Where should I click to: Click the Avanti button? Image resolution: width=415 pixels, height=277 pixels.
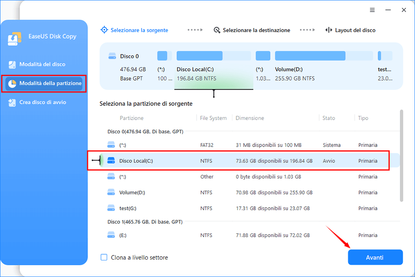[375, 257]
